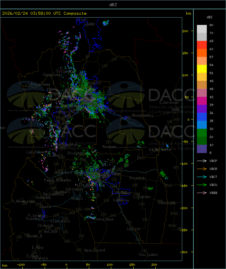Click the Chihuido map label

pos(46,226)
